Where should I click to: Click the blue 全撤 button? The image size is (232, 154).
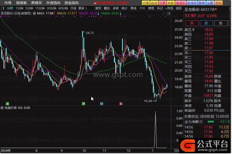tap(210, 3)
